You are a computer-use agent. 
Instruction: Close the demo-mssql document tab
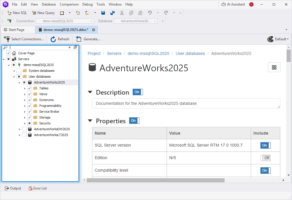[94, 30]
